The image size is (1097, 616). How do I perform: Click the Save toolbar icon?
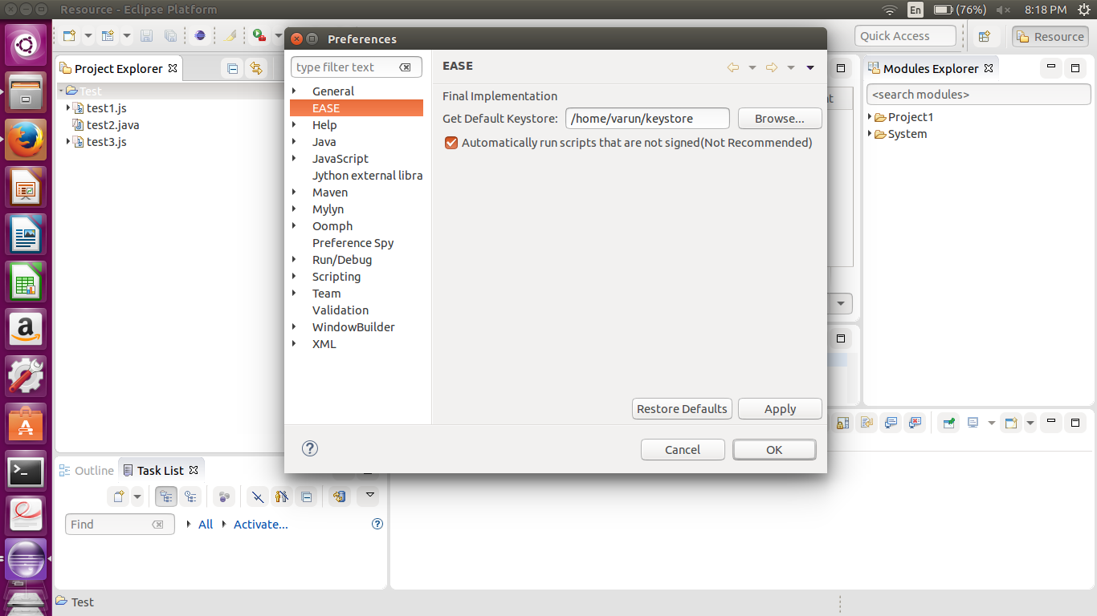(x=146, y=36)
